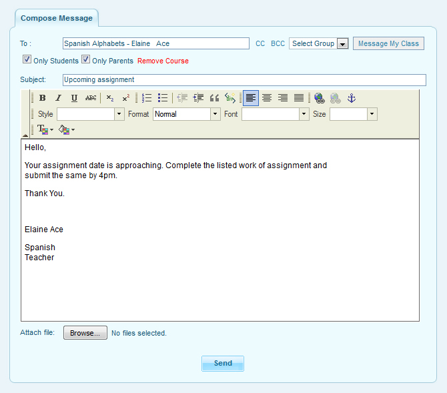447x393 pixels.
Task: Insert a numbered list
Action: pyautogui.click(x=147, y=98)
